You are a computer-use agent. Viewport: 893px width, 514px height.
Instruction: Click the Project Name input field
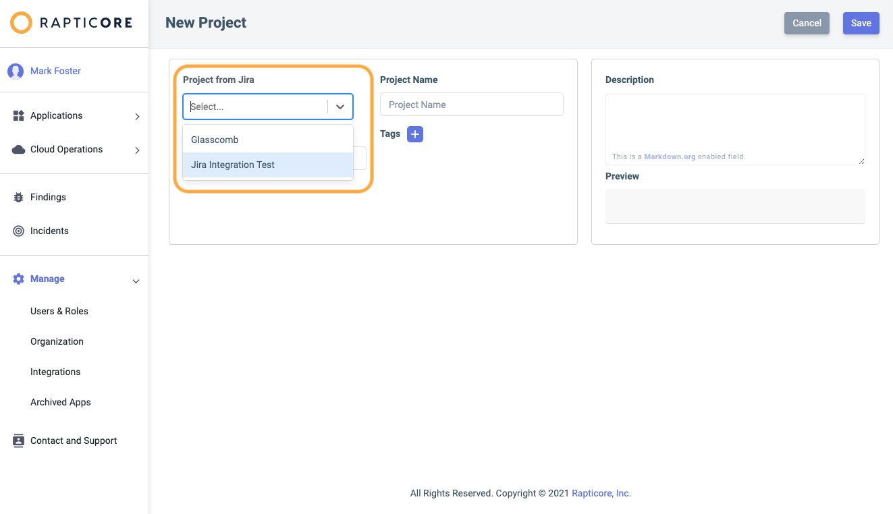[x=472, y=105]
